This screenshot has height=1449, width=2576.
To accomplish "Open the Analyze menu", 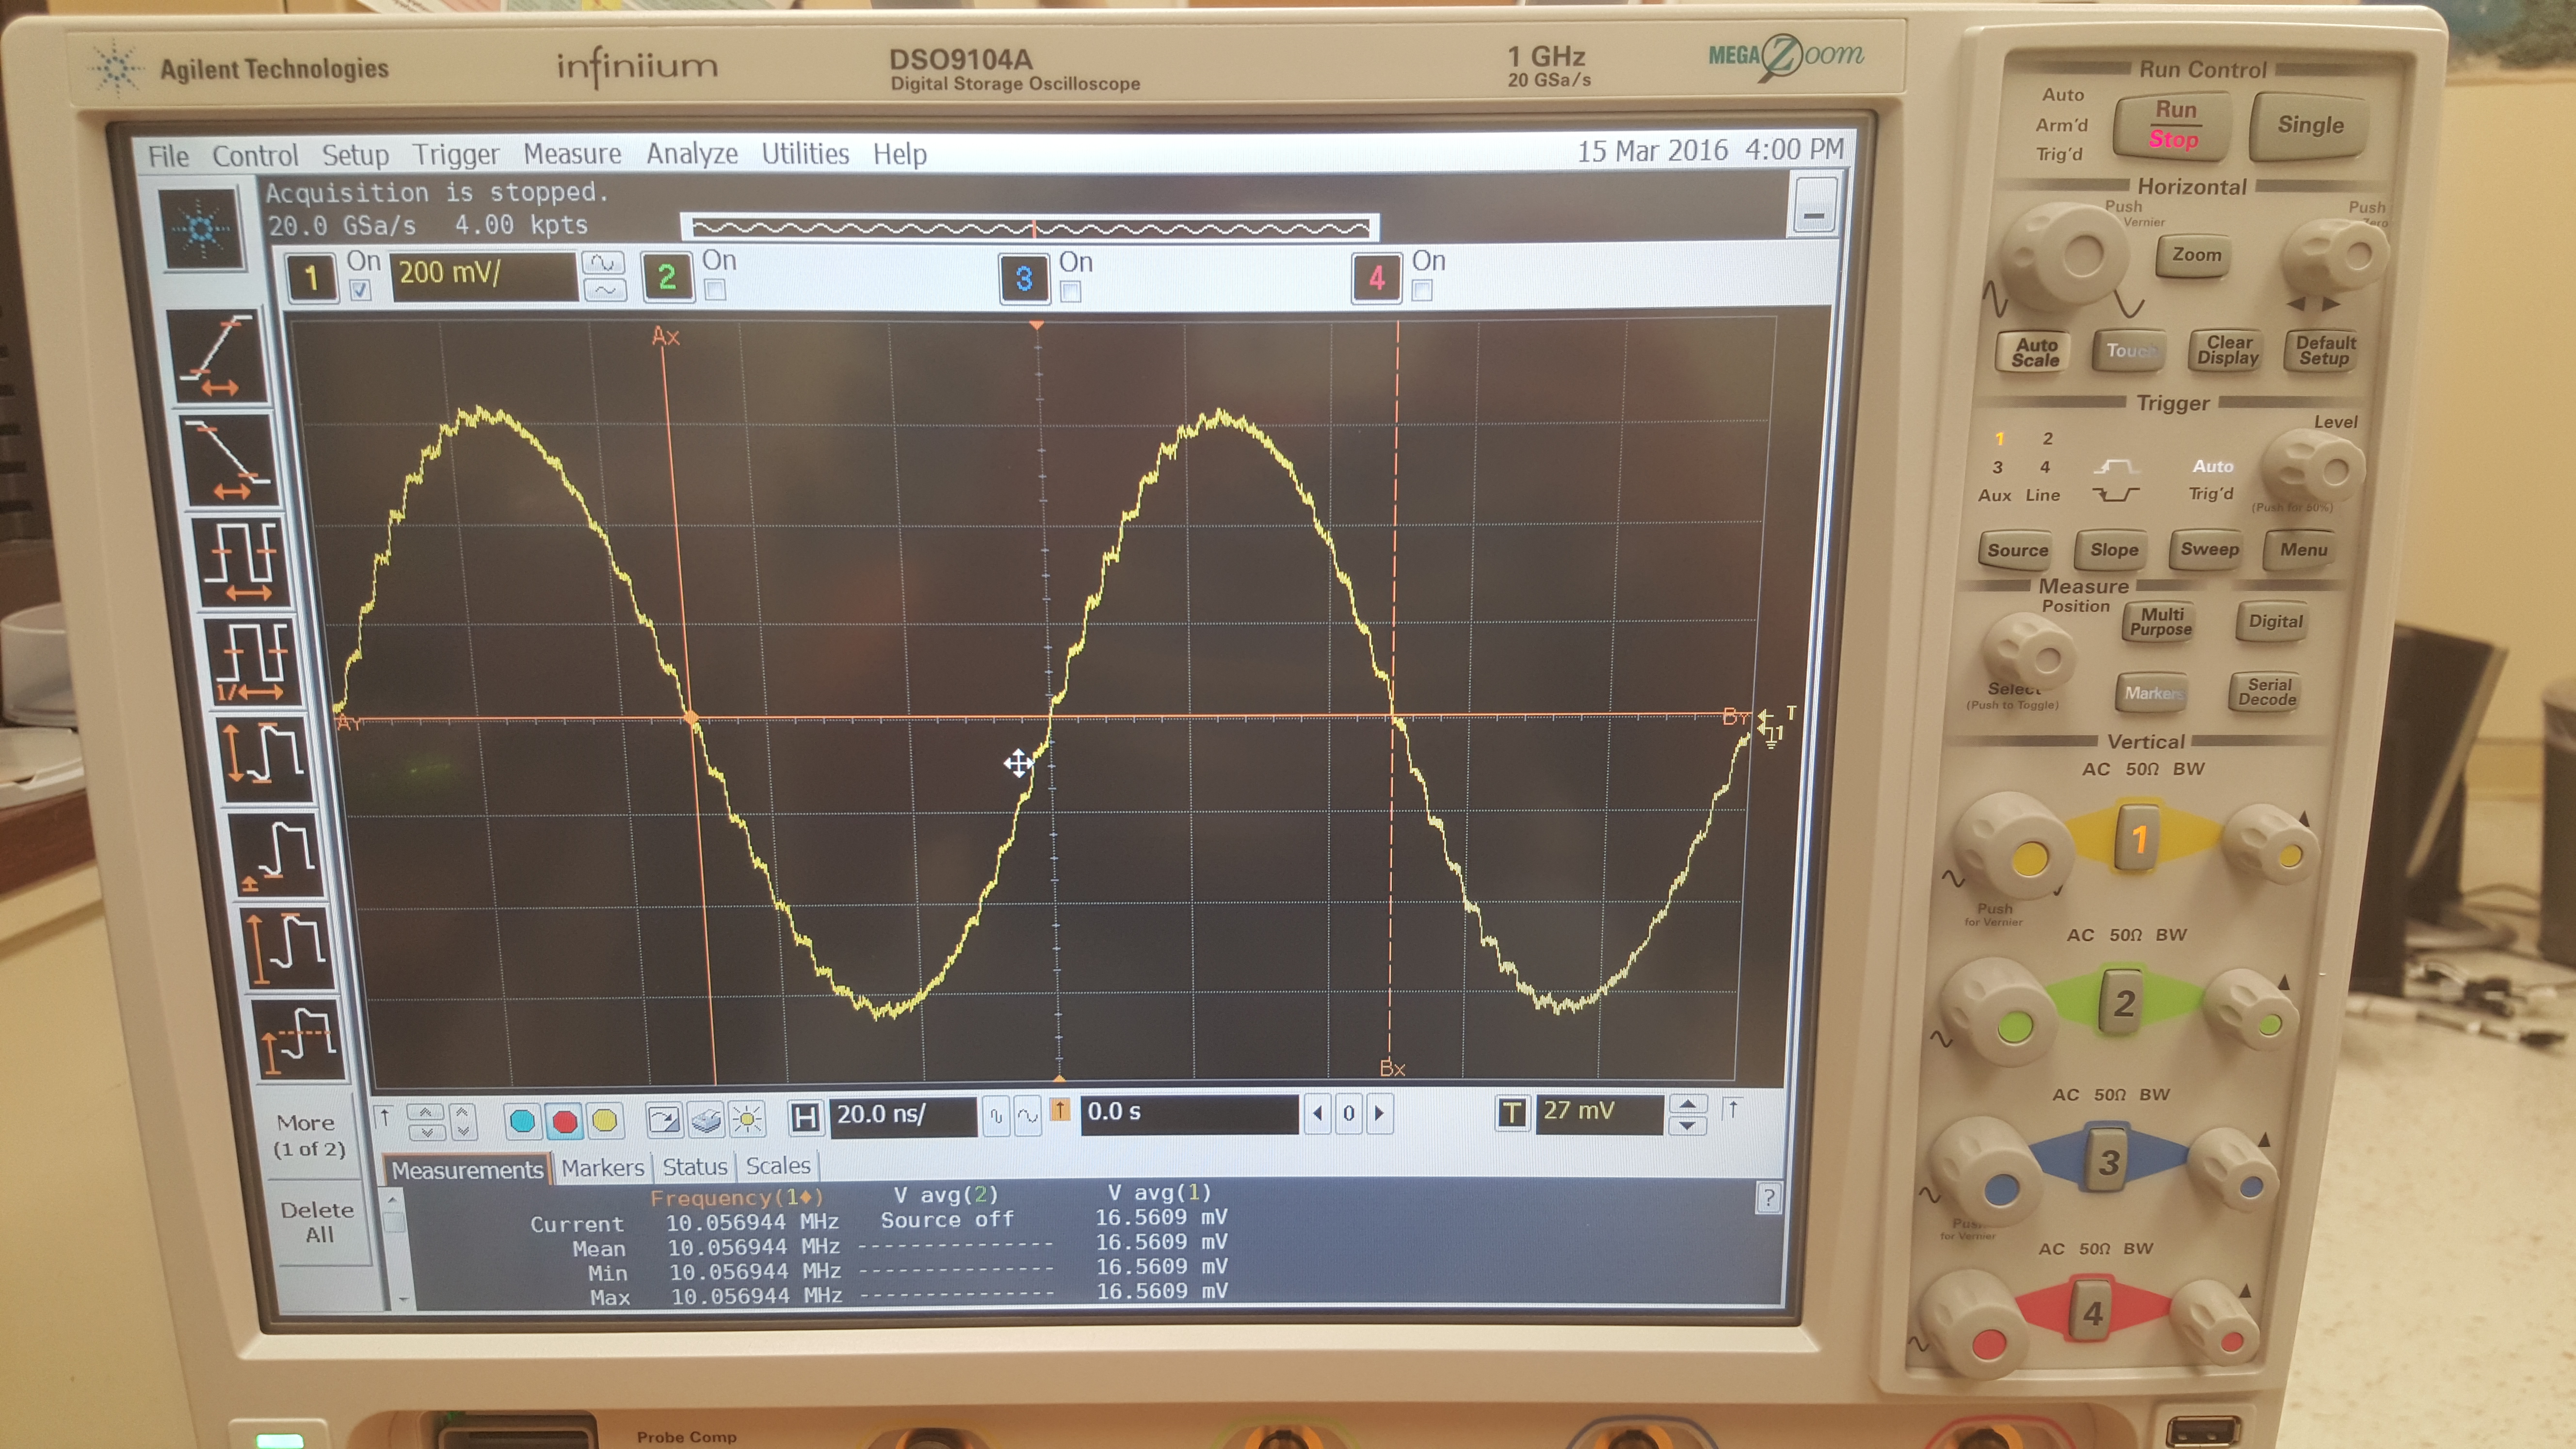I will 692,154.
